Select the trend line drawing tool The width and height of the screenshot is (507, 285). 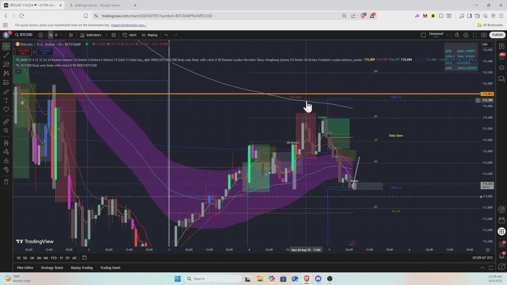tap(6, 55)
